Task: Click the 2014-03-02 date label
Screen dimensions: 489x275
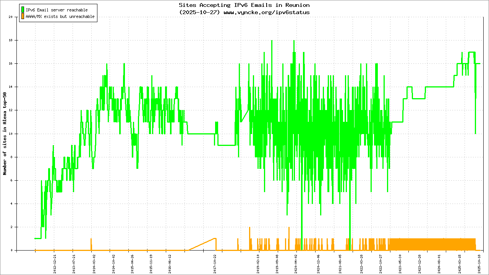Action: (94, 263)
